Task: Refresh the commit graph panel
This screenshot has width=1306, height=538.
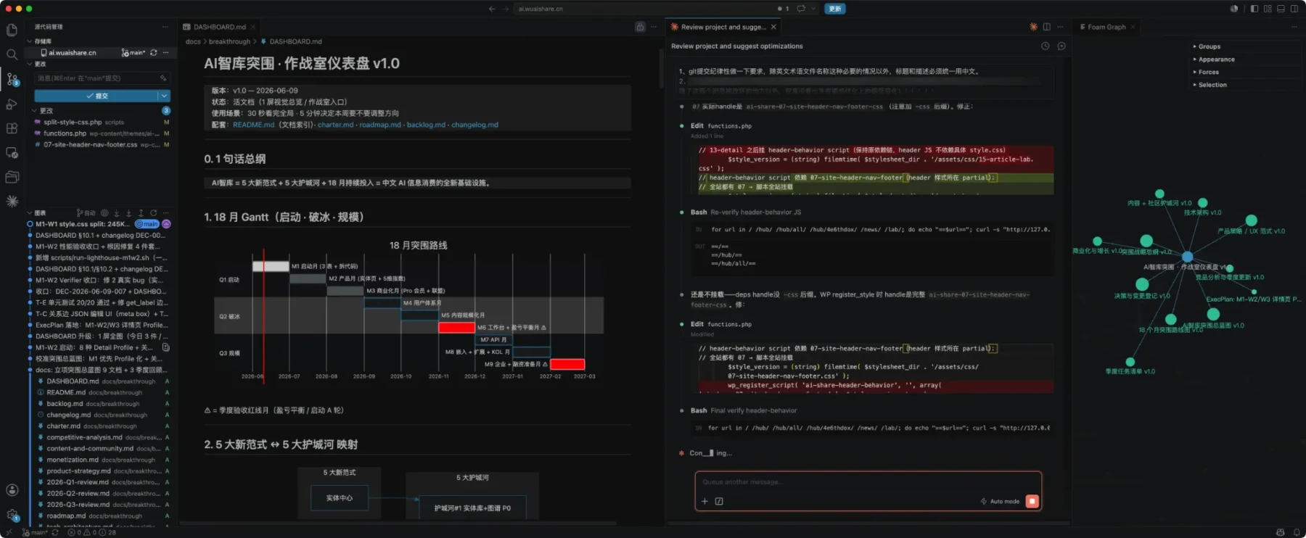Action: click(x=153, y=213)
